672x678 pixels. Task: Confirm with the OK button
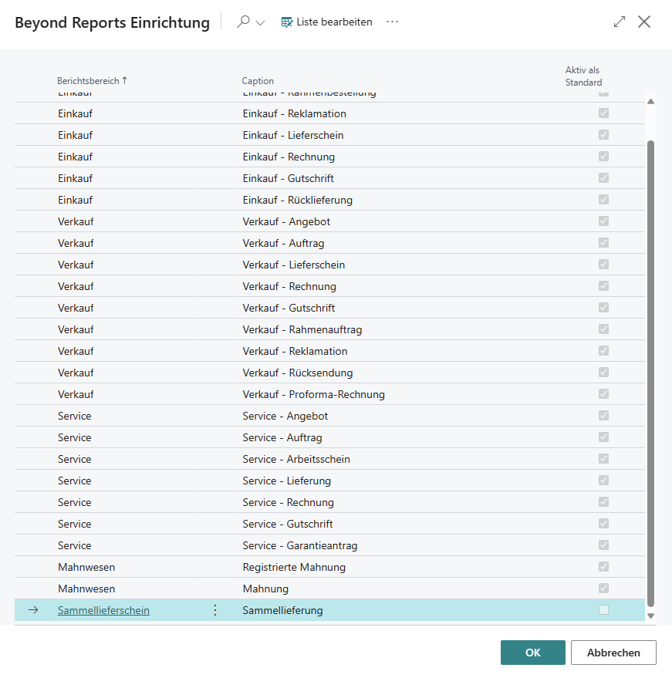pos(532,652)
